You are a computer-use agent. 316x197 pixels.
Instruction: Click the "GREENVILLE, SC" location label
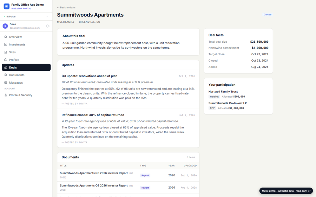coord(89,22)
